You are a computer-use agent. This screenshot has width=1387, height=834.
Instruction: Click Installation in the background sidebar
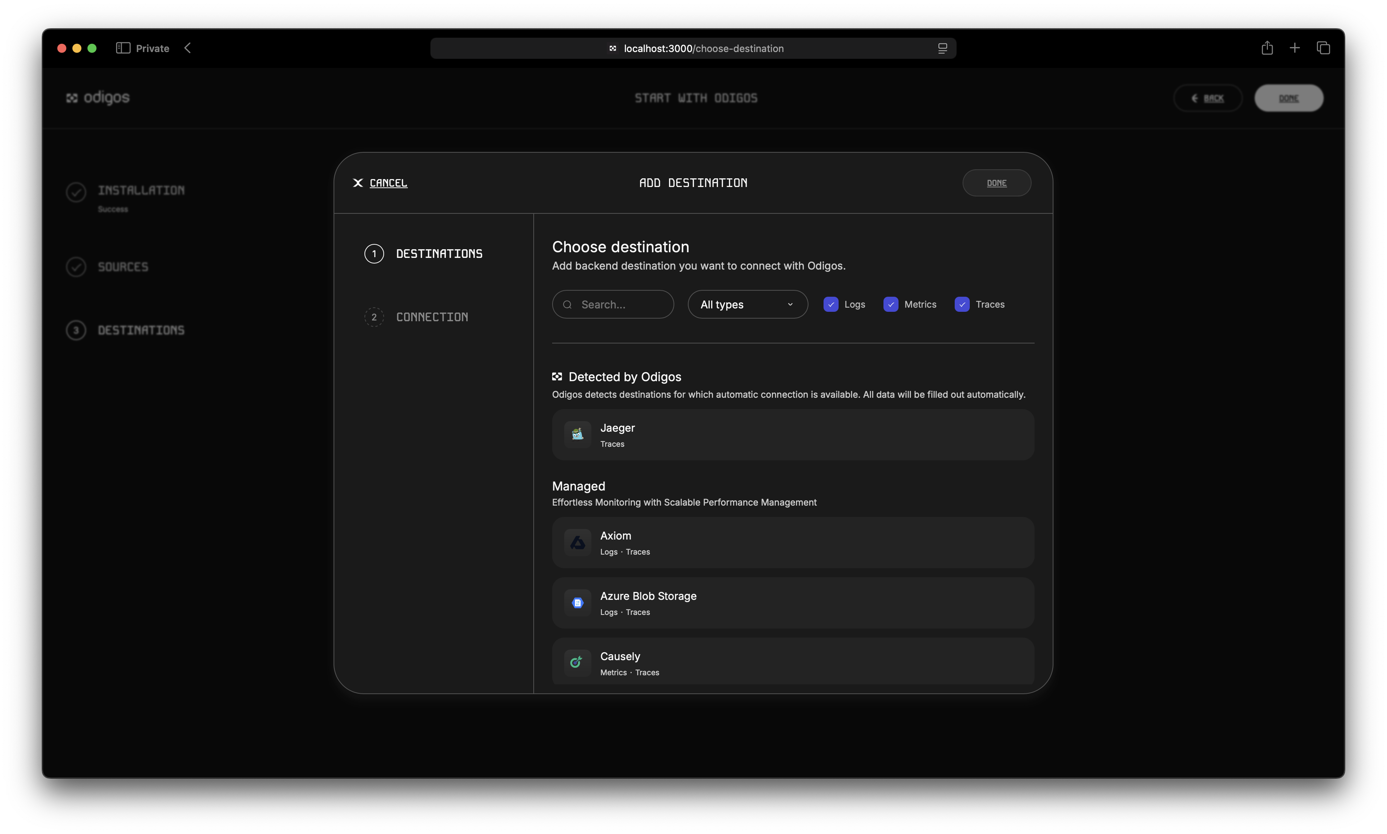tap(141, 190)
